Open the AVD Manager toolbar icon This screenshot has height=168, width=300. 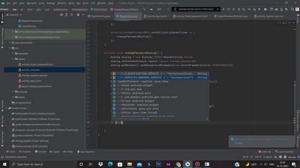[281, 9]
